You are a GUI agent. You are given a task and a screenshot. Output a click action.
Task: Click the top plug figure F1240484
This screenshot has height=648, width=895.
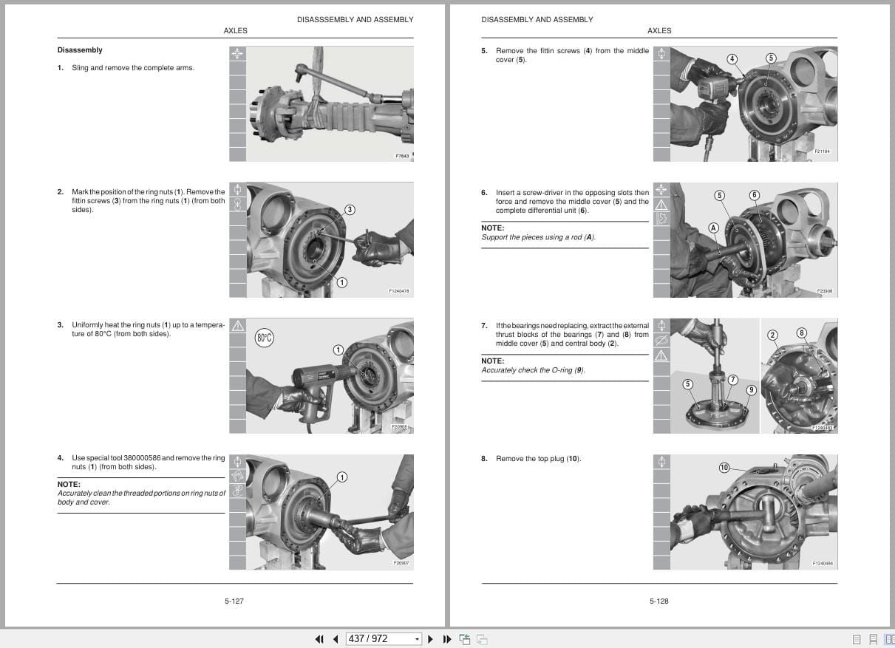pyautogui.click(x=746, y=511)
